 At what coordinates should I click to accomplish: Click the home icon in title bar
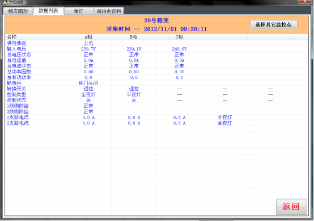(x=5, y=2)
